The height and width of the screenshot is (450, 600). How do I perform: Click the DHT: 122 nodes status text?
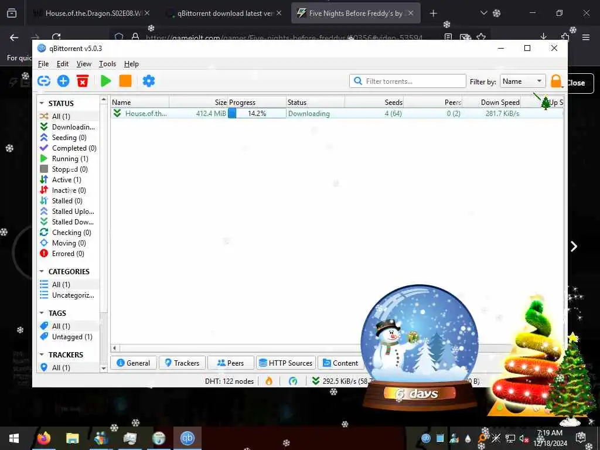(229, 381)
